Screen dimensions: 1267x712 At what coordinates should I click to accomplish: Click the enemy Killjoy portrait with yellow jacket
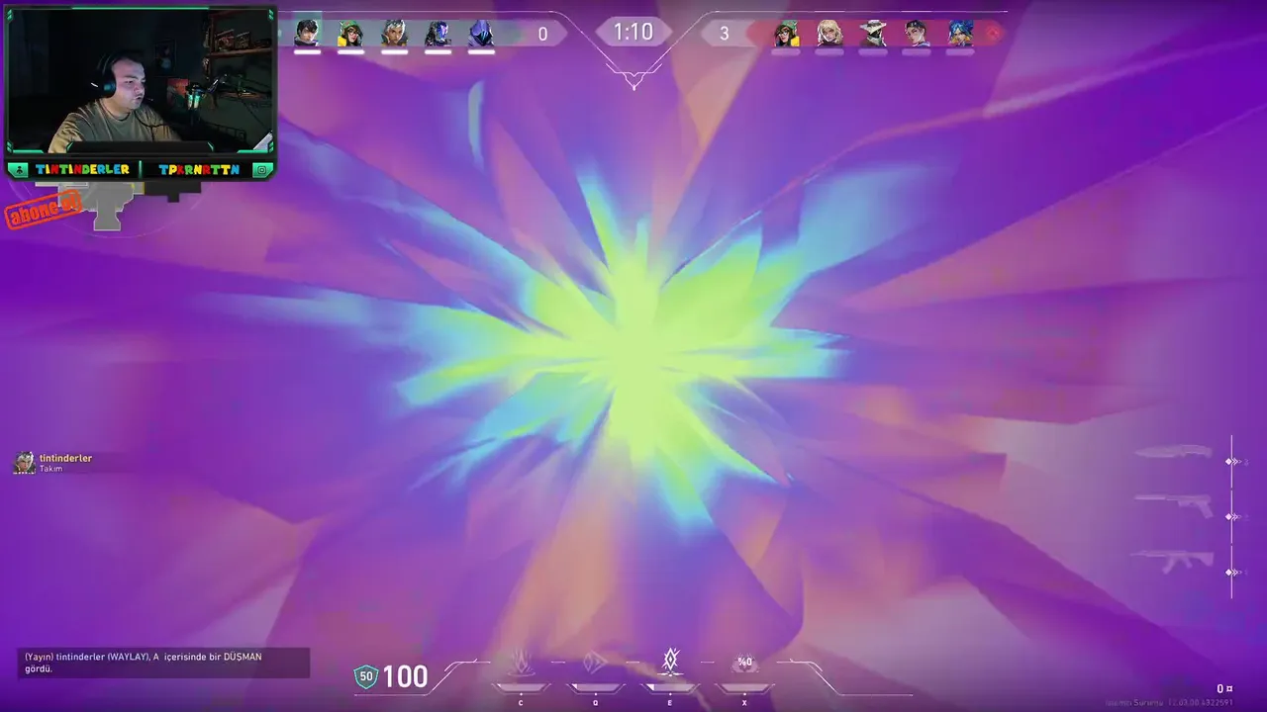coord(786,33)
